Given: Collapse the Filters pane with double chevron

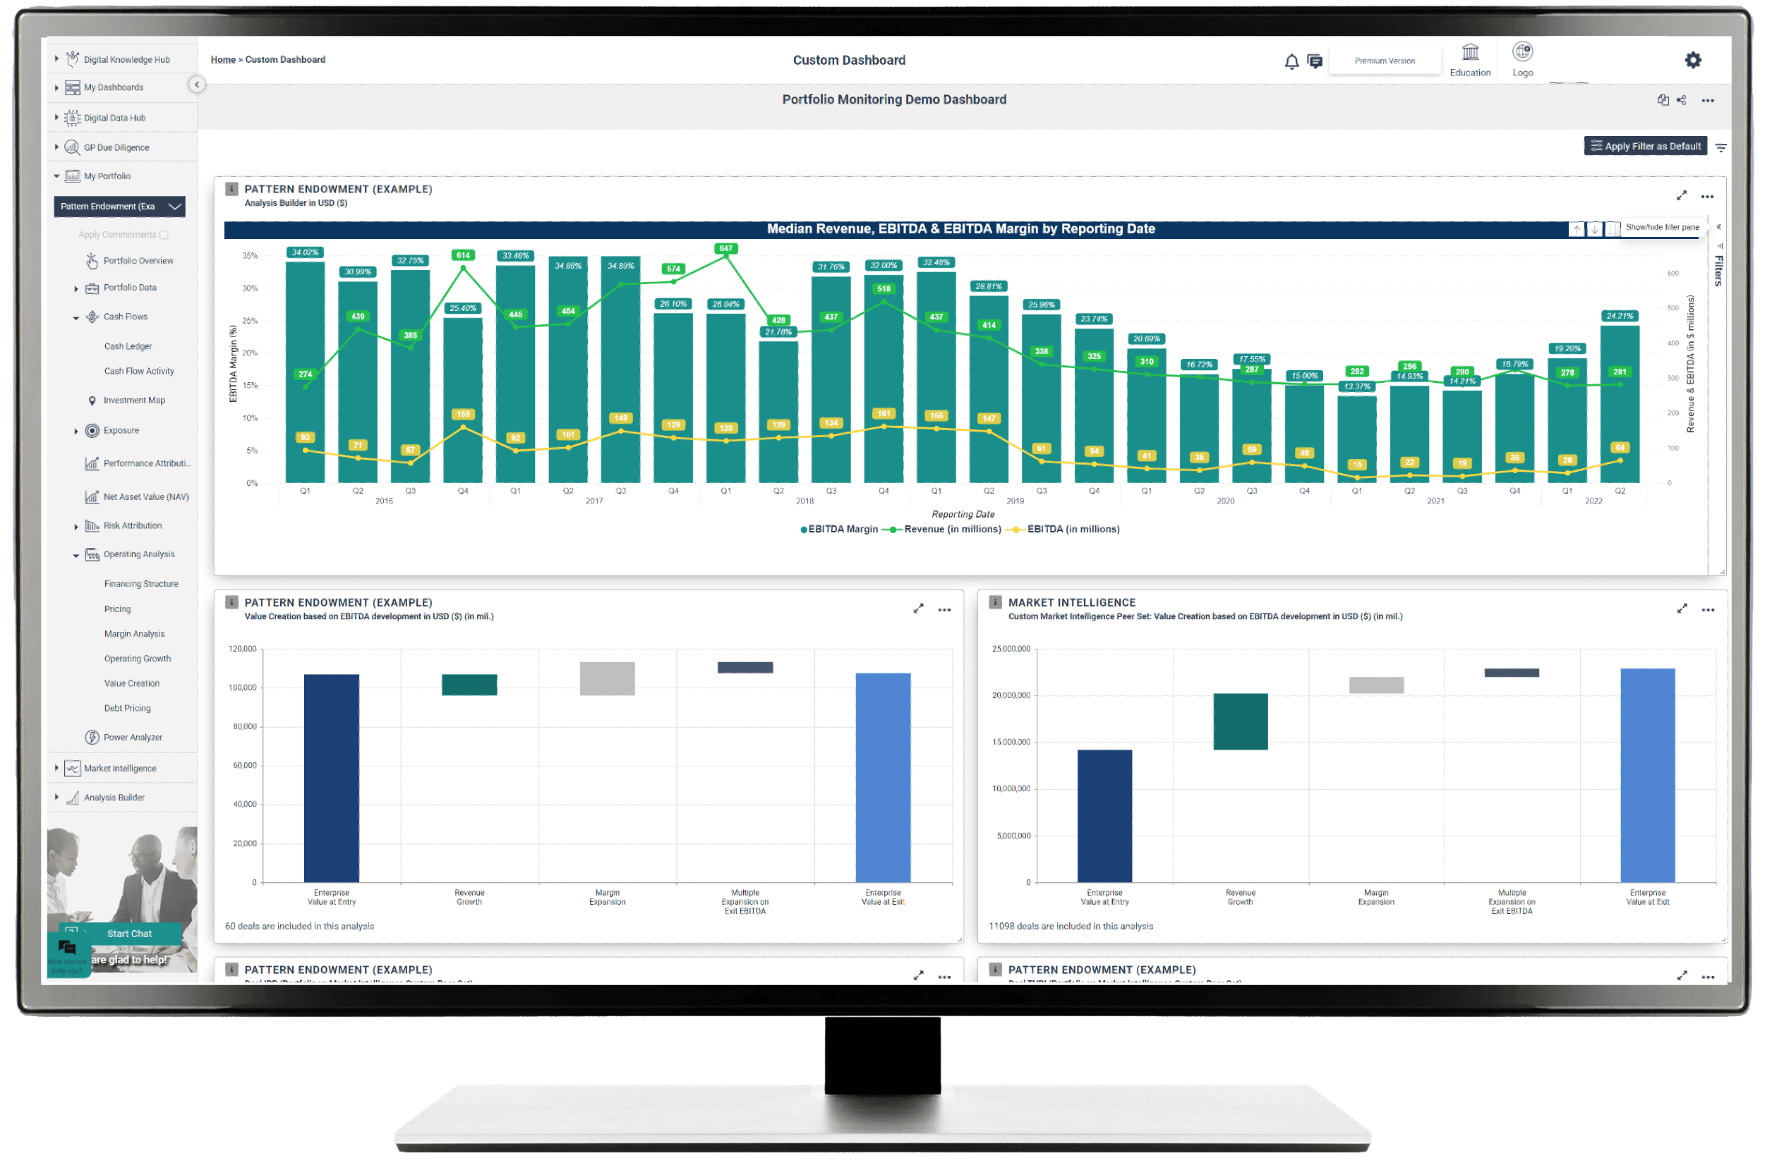Looking at the screenshot, I should tap(1718, 227).
